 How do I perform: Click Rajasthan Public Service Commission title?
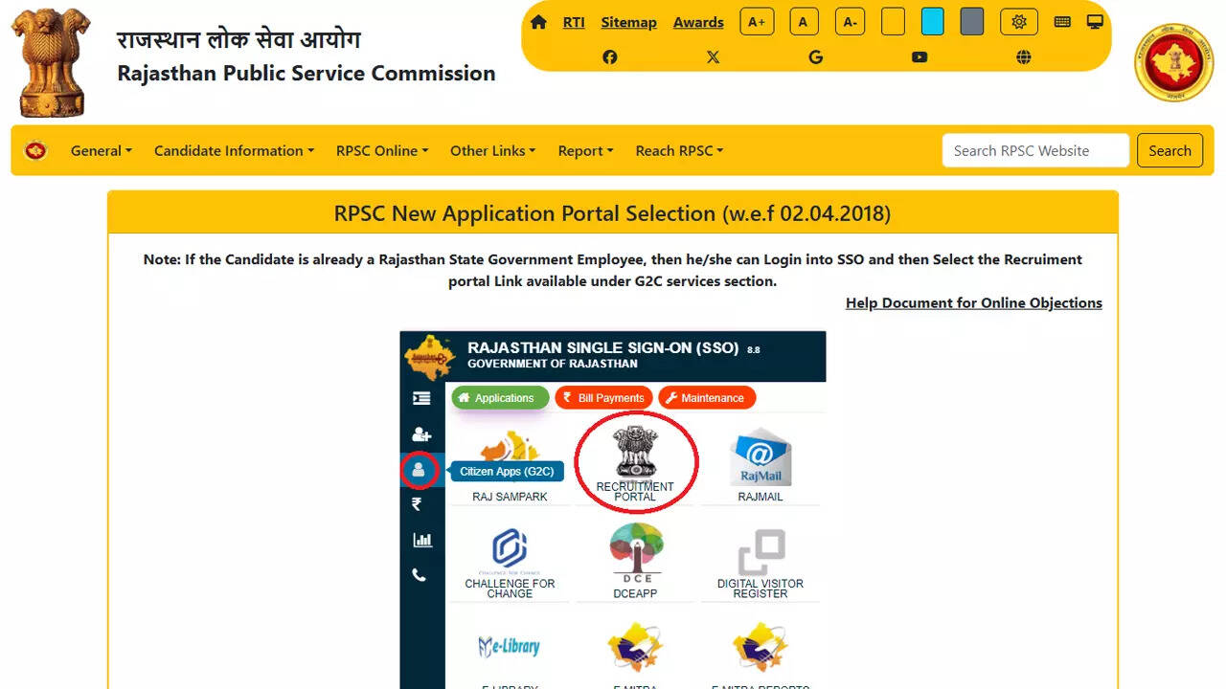click(306, 73)
